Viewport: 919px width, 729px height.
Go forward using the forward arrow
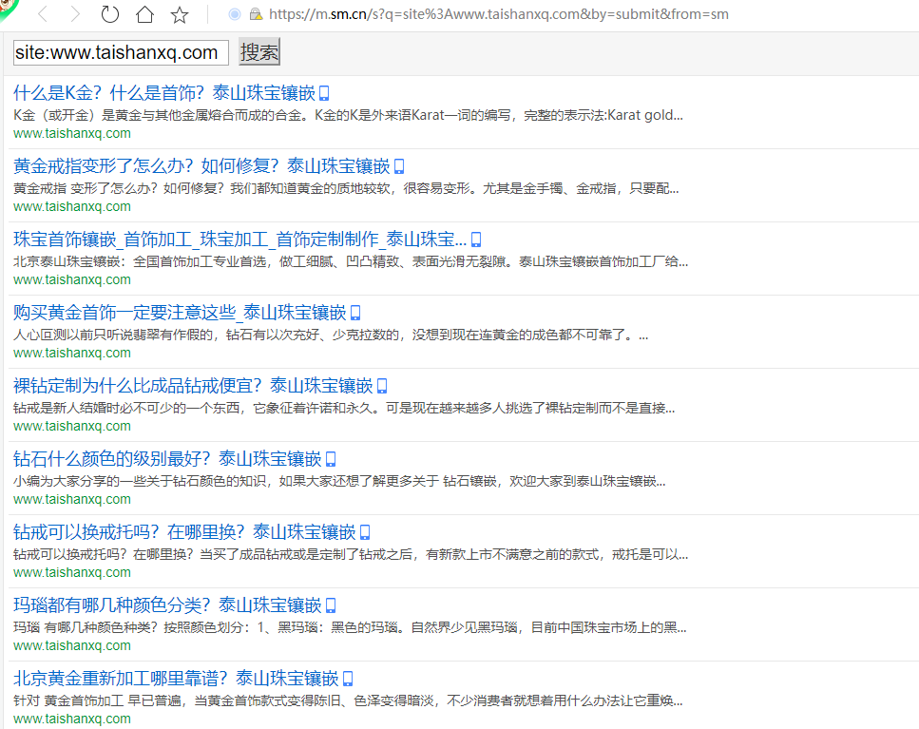tap(74, 14)
